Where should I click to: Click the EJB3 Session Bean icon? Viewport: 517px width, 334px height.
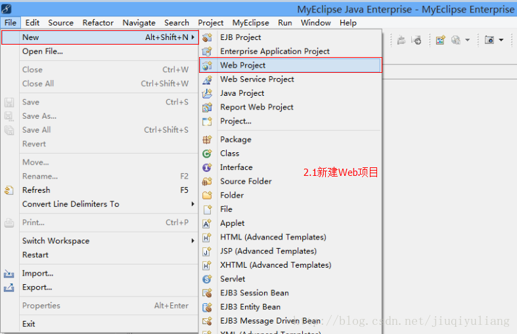coord(207,293)
